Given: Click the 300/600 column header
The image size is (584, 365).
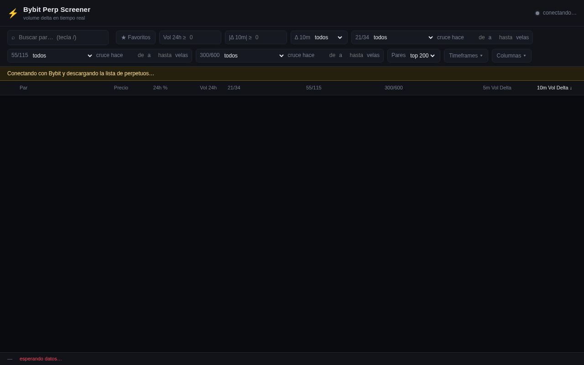Looking at the screenshot, I should (394, 88).
